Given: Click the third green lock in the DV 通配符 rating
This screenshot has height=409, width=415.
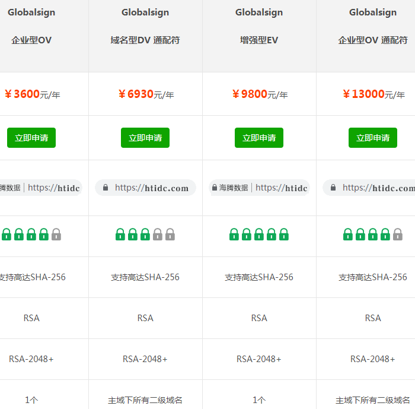Looking at the screenshot, I should 145,234.
